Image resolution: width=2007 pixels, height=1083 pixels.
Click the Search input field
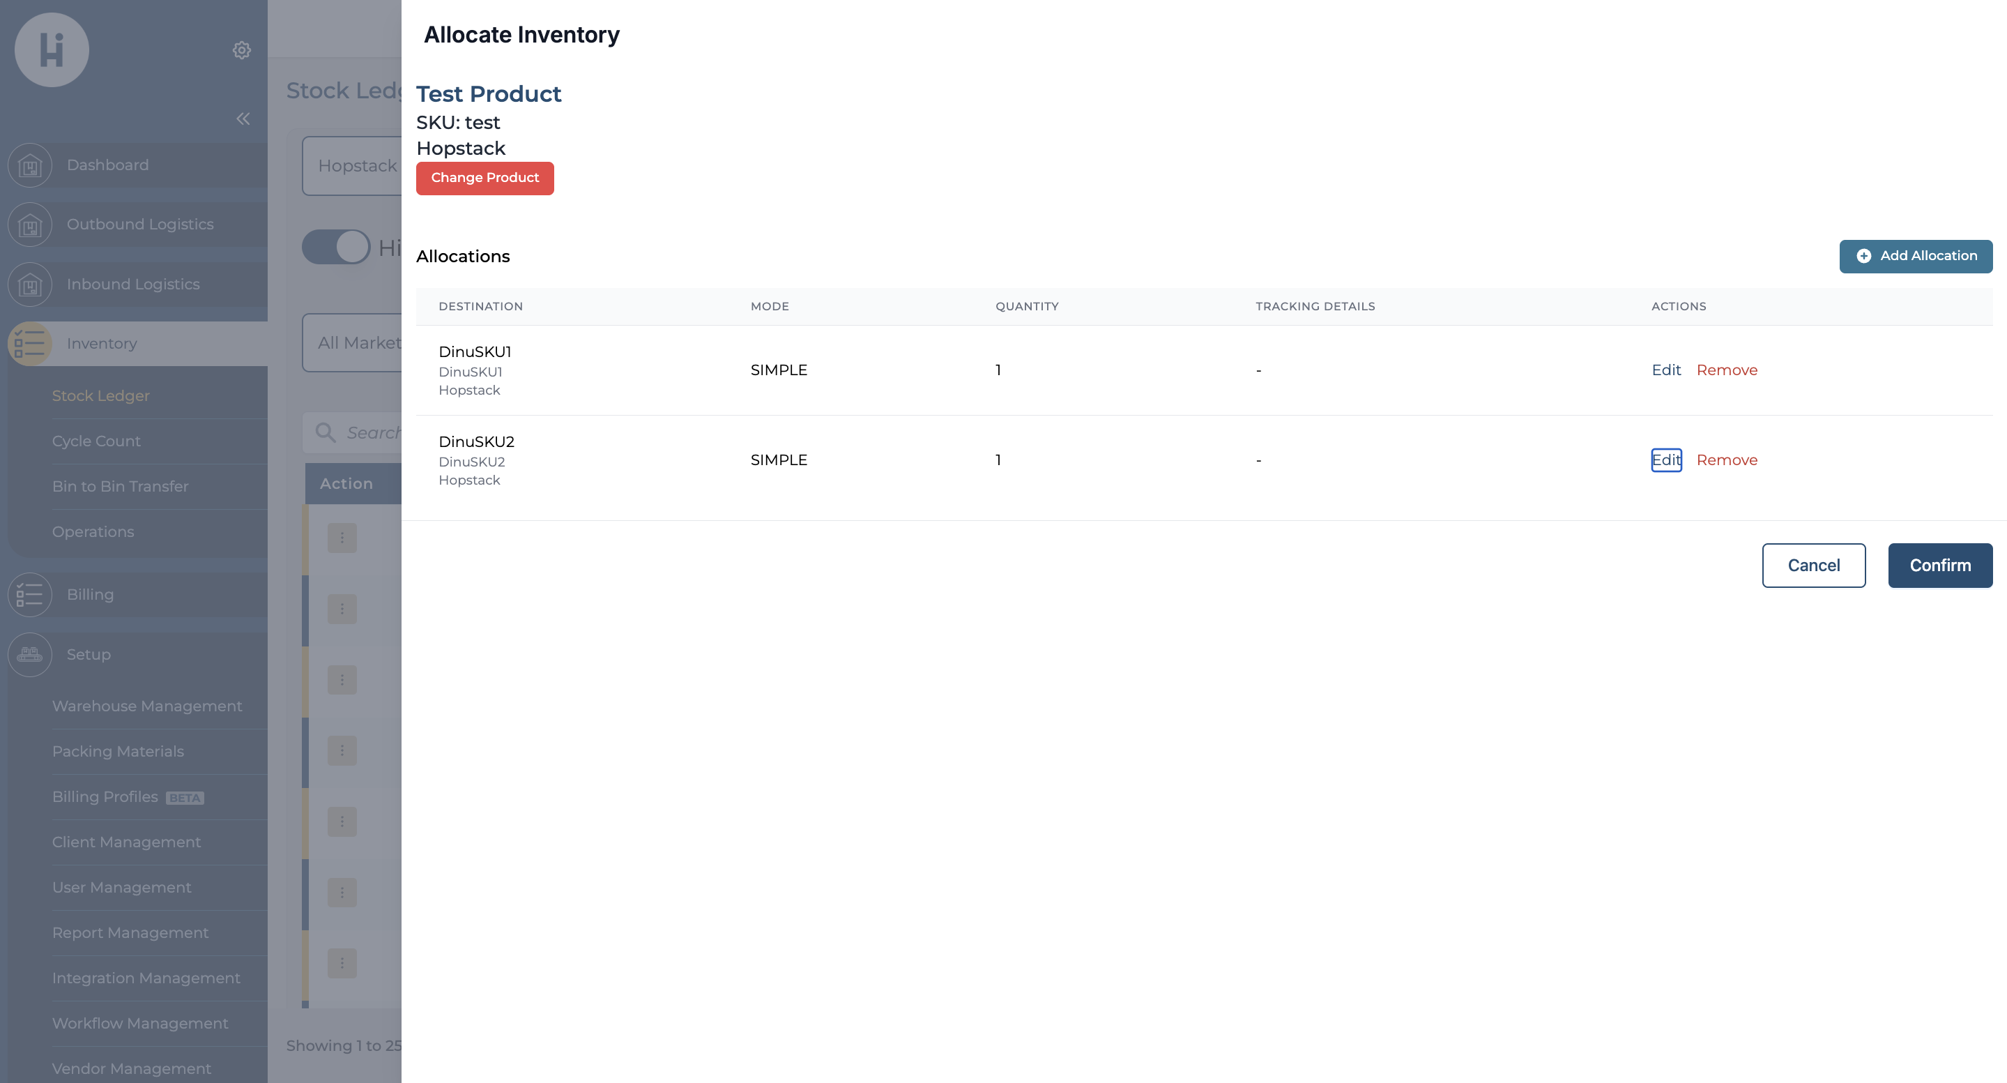pyautogui.click(x=372, y=433)
